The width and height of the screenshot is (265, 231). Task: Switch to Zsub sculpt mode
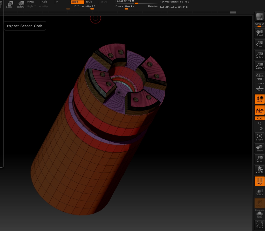(x=89, y=2)
